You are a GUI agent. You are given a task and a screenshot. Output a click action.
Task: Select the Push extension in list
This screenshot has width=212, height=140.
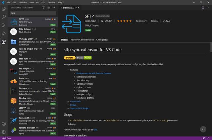[x=33, y=81]
